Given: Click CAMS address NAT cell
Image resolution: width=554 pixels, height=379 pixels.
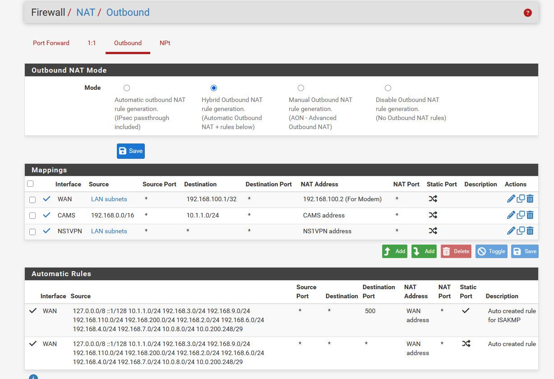Looking at the screenshot, I should coord(324,215).
